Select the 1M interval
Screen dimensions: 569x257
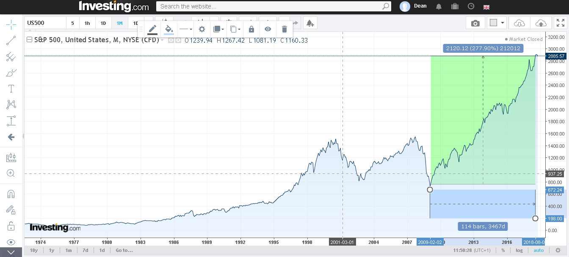click(x=120, y=23)
